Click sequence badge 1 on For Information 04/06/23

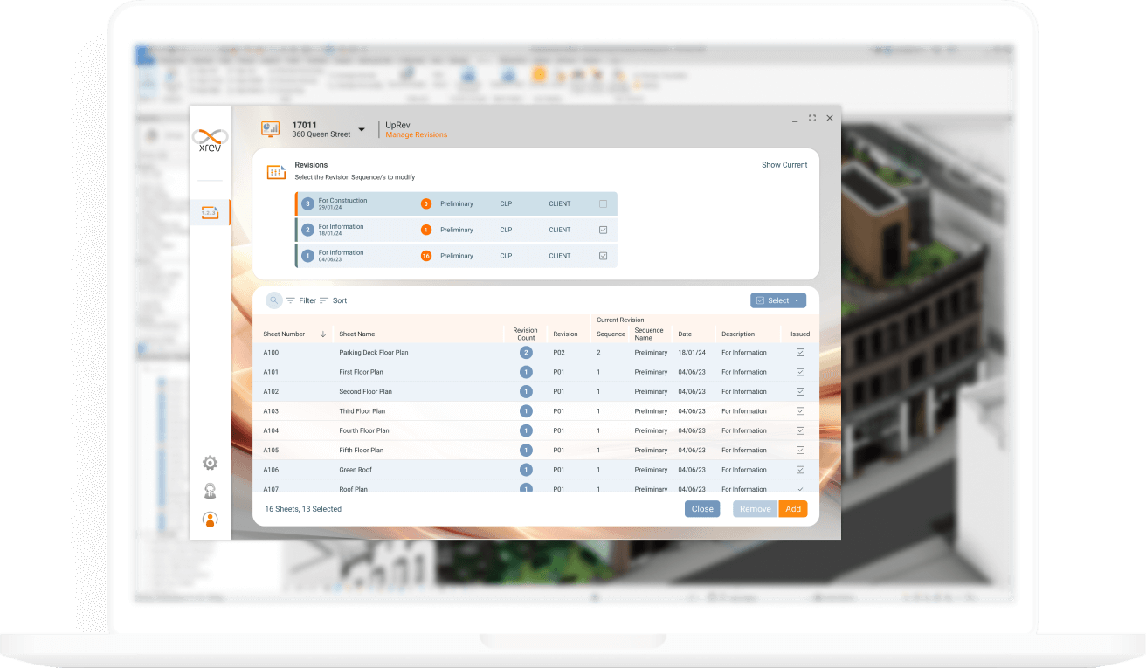pyautogui.click(x=307, y=256)
